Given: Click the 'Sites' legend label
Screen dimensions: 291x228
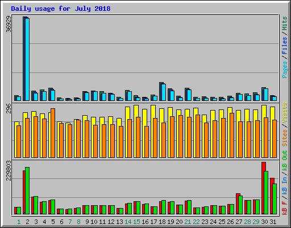Looking at the screenshot, I should [x=285, y=138].
